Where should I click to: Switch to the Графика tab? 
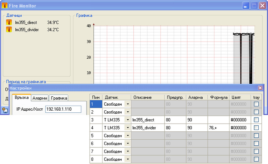[x=59, y=98]
